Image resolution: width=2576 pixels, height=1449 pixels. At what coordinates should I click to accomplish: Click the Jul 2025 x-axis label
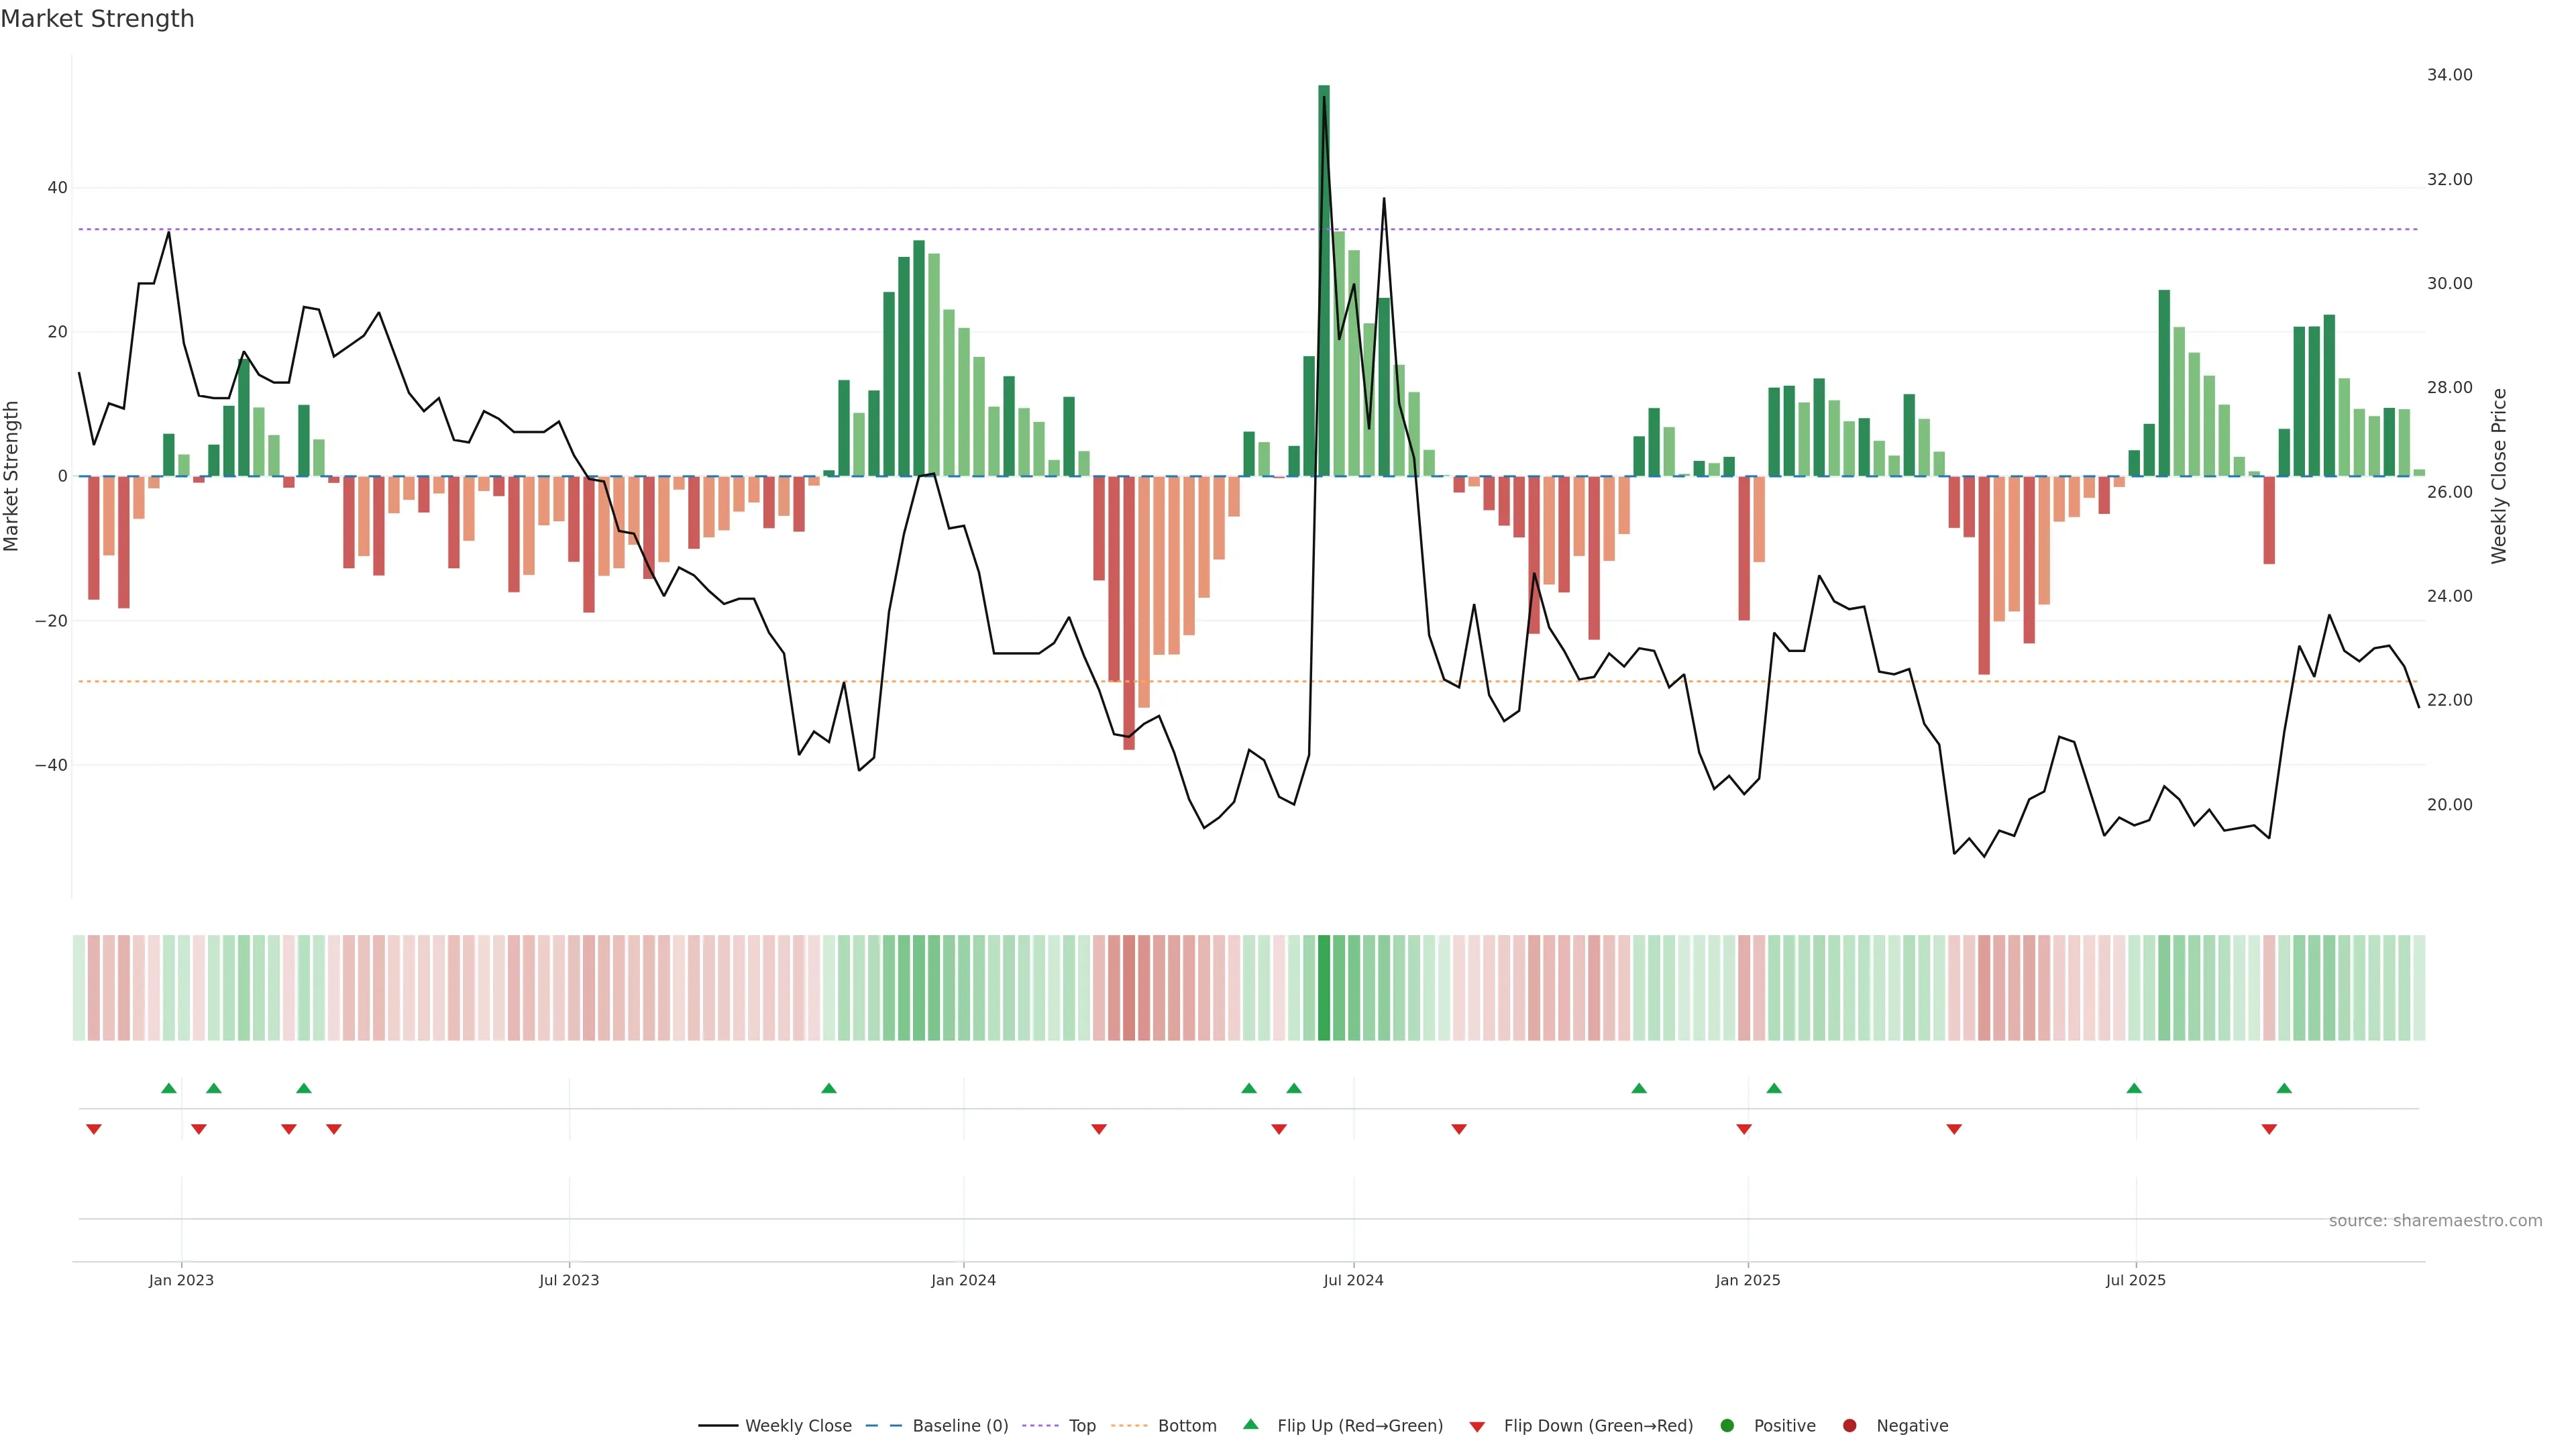point(2135,1280)
